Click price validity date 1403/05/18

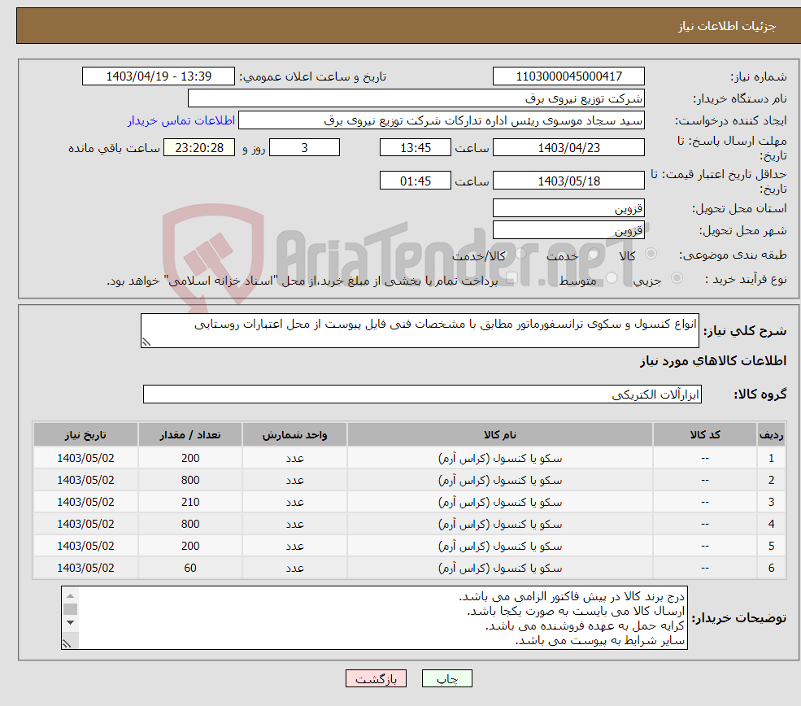[568, 181]
